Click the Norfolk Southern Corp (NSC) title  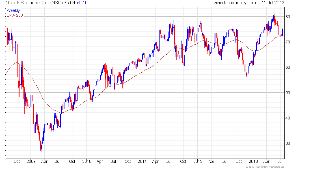point(34,3)
